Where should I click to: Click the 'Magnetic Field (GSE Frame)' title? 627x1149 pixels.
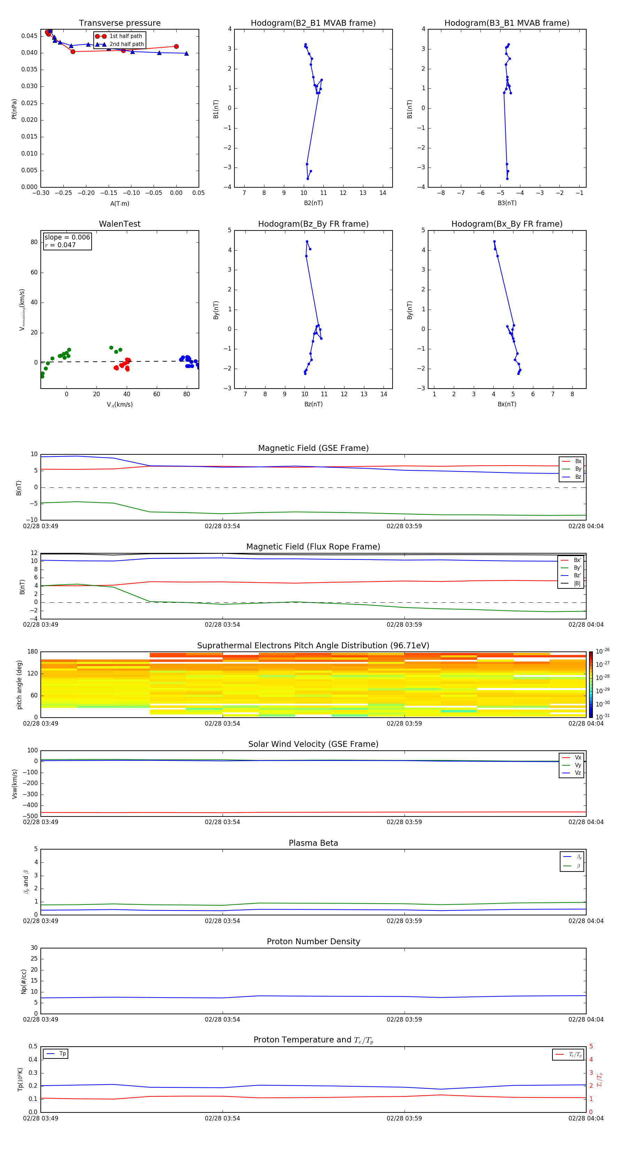click(313, 448)
